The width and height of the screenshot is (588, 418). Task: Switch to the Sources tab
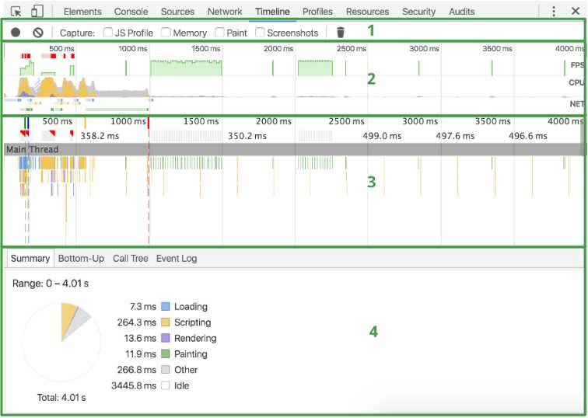tap(177, 12)
